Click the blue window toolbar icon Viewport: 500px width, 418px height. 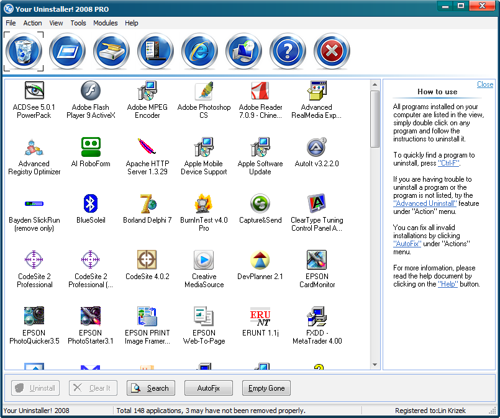pyautogui.click(x=67, y=51)
